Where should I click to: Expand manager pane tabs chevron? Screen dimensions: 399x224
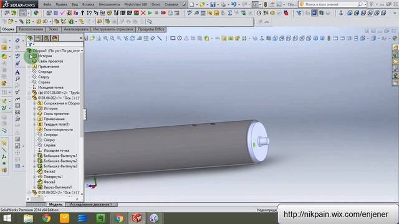(81, 38)
